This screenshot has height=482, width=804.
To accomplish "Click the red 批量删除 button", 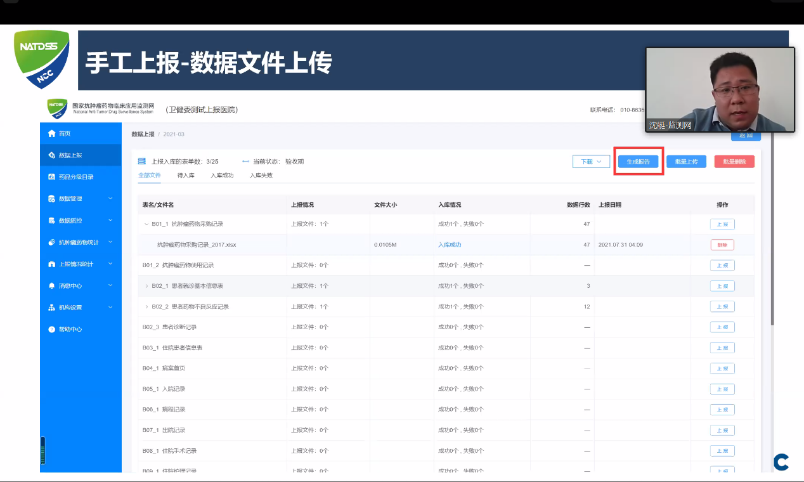I will 734,162.
